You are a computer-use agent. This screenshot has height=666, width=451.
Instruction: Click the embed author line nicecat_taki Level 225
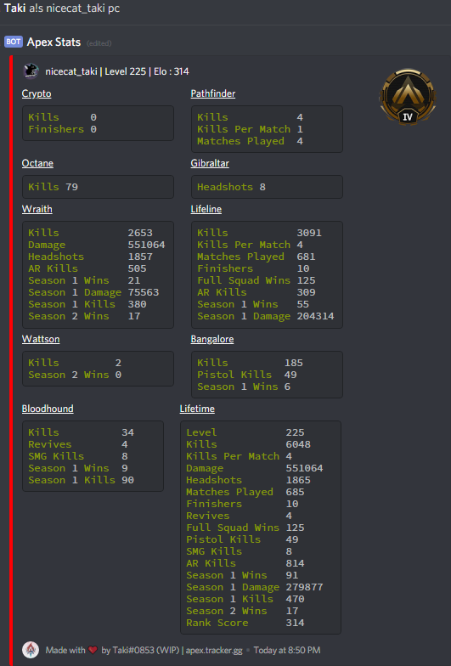[117, 71]
